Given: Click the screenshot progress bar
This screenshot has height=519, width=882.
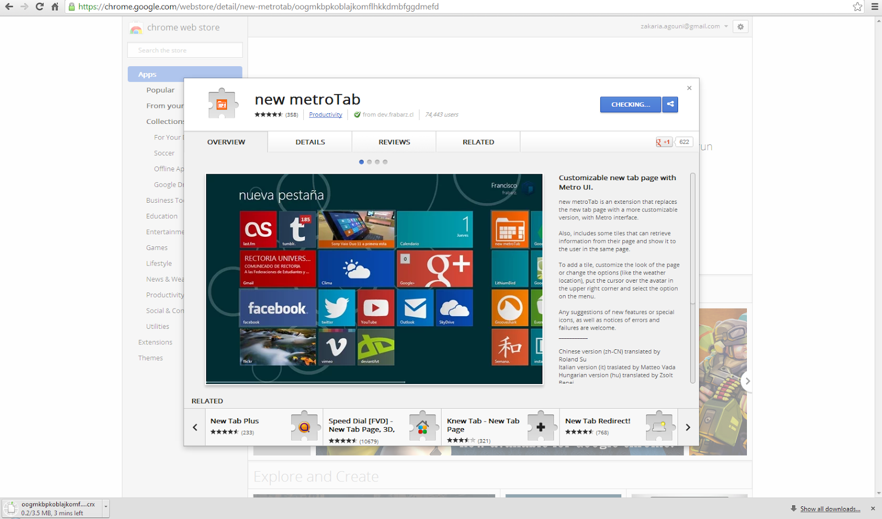Looking at the screenshot, I should pyautogui.click(x=305, y=382).
